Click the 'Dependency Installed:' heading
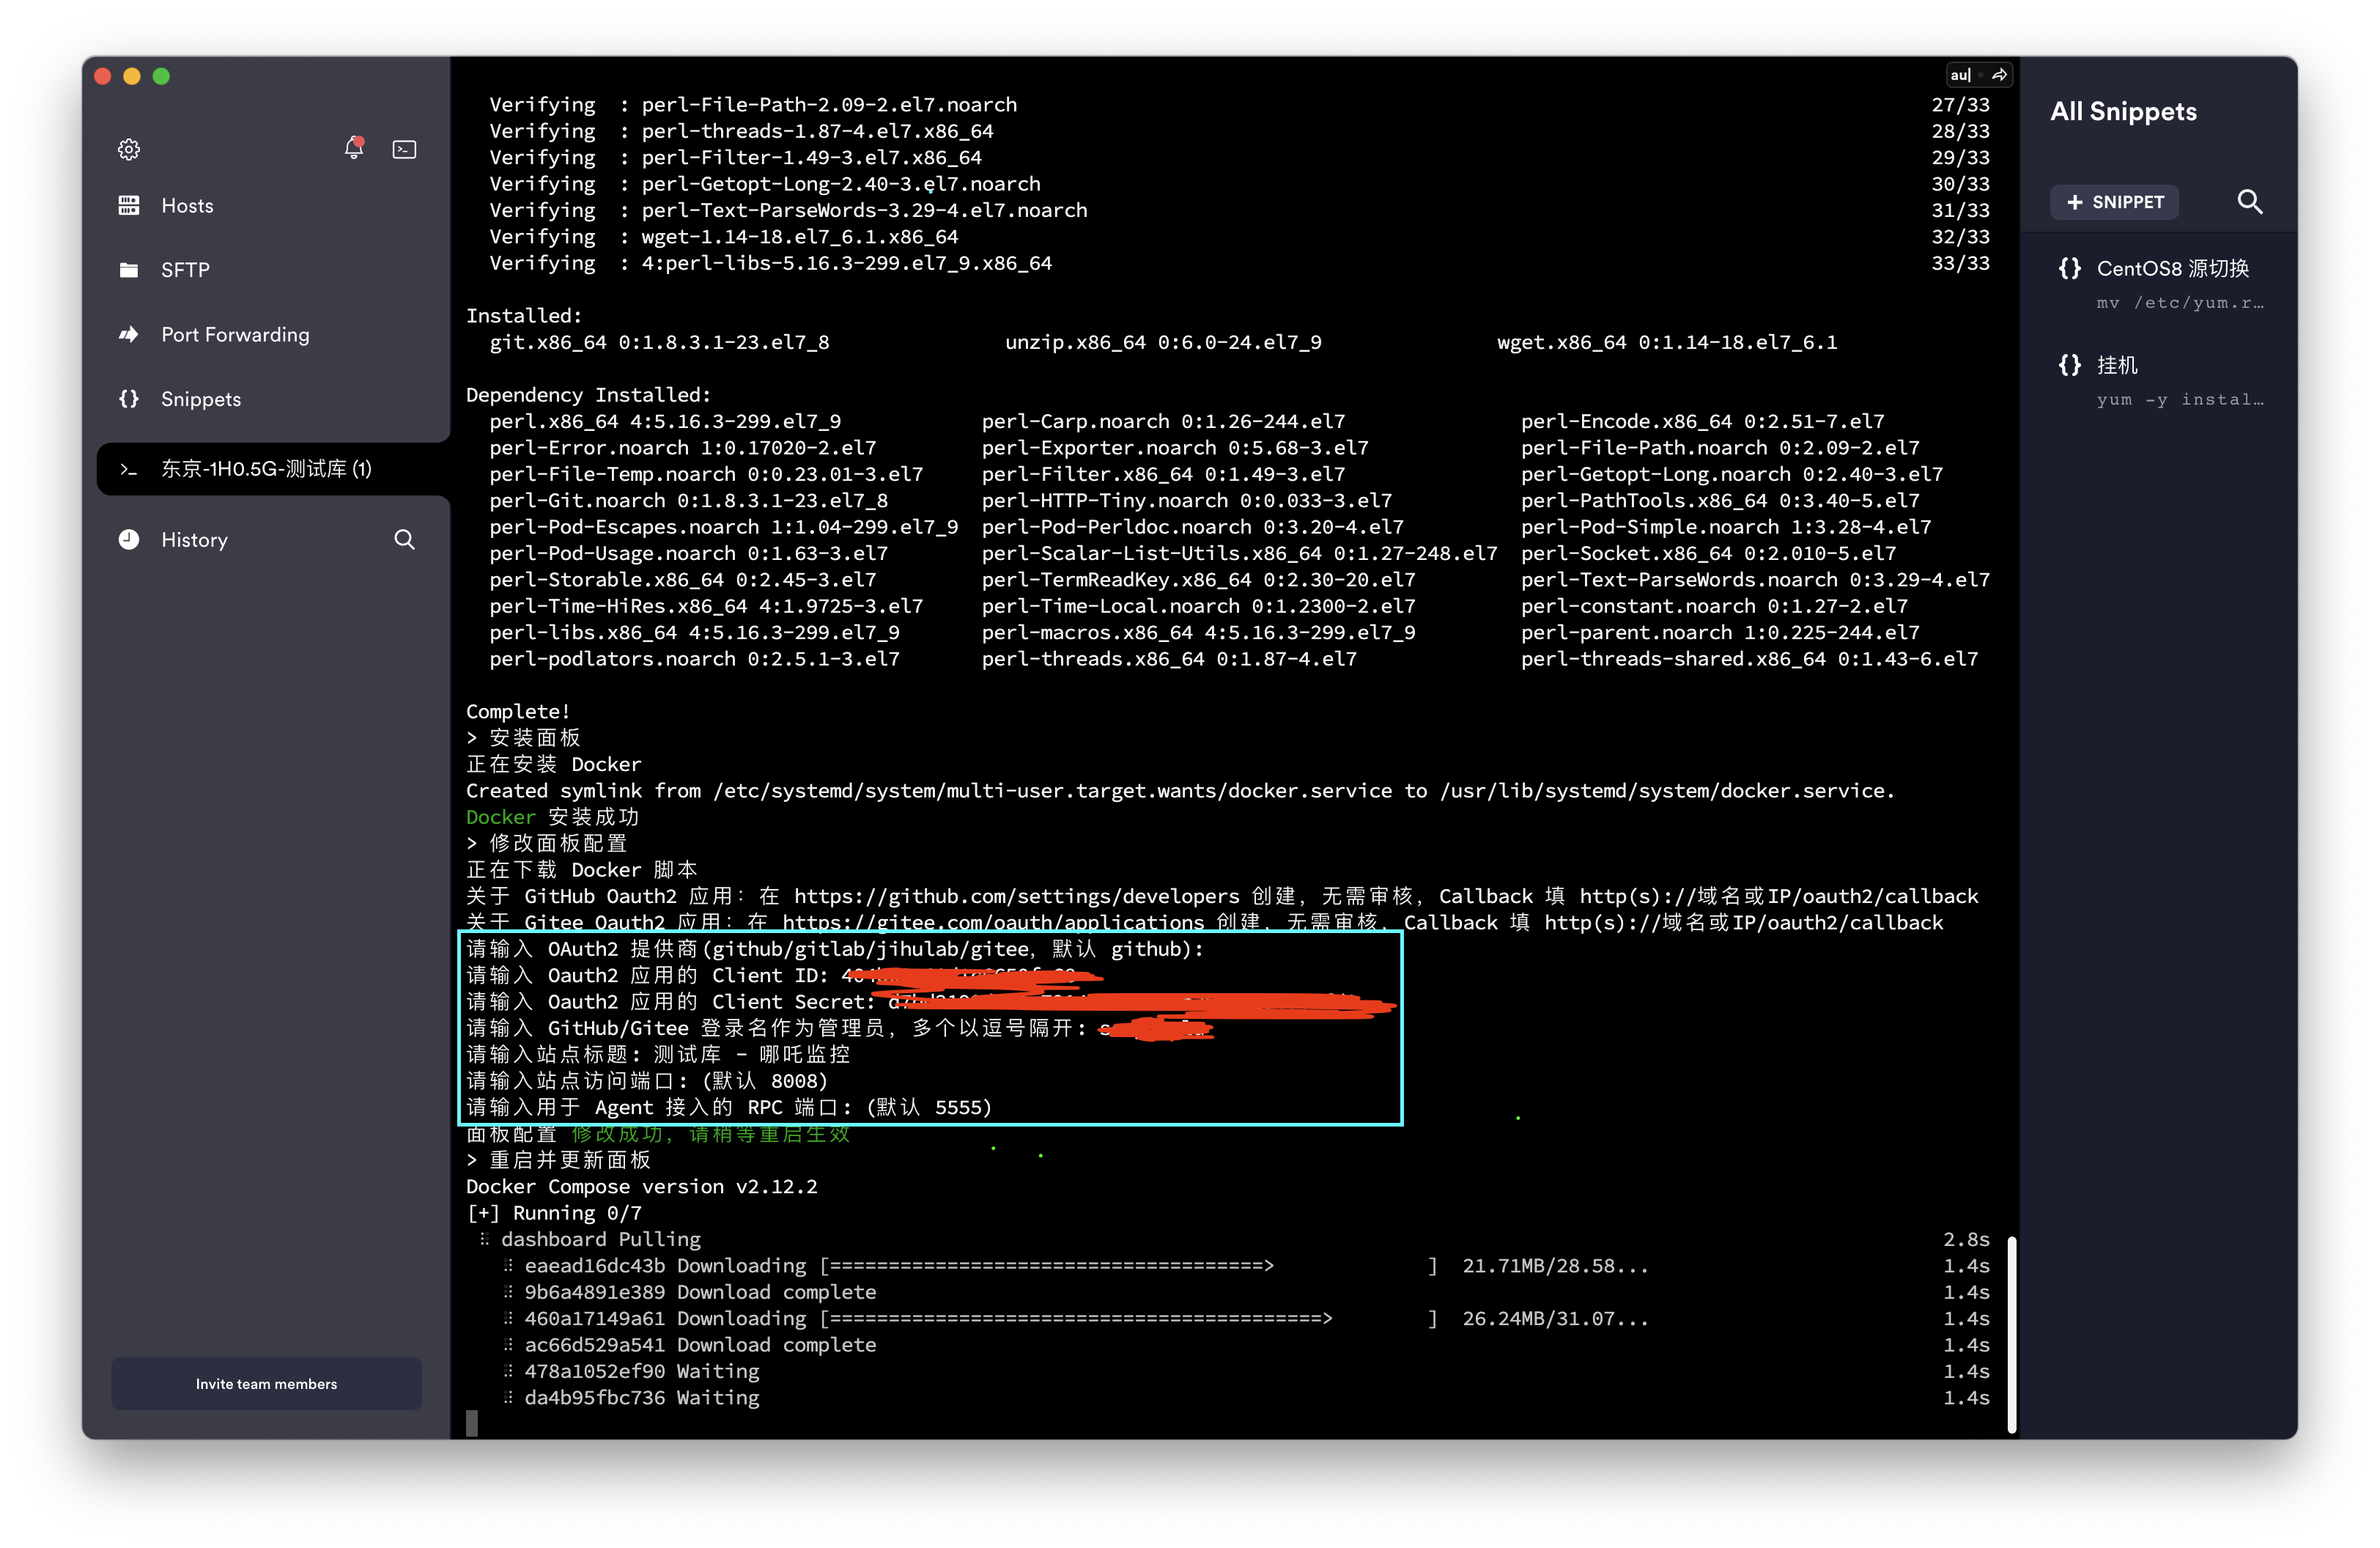 click(588, 395)
